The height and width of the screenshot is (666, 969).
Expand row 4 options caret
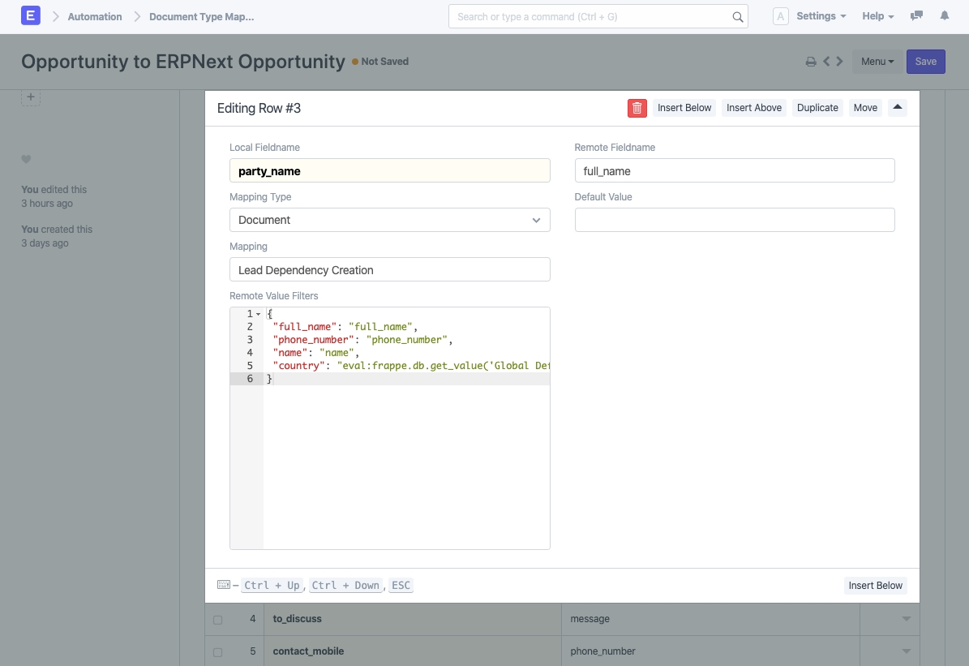tap(906, 619)
